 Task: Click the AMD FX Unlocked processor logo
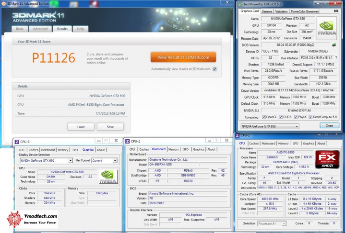point(327,159)
